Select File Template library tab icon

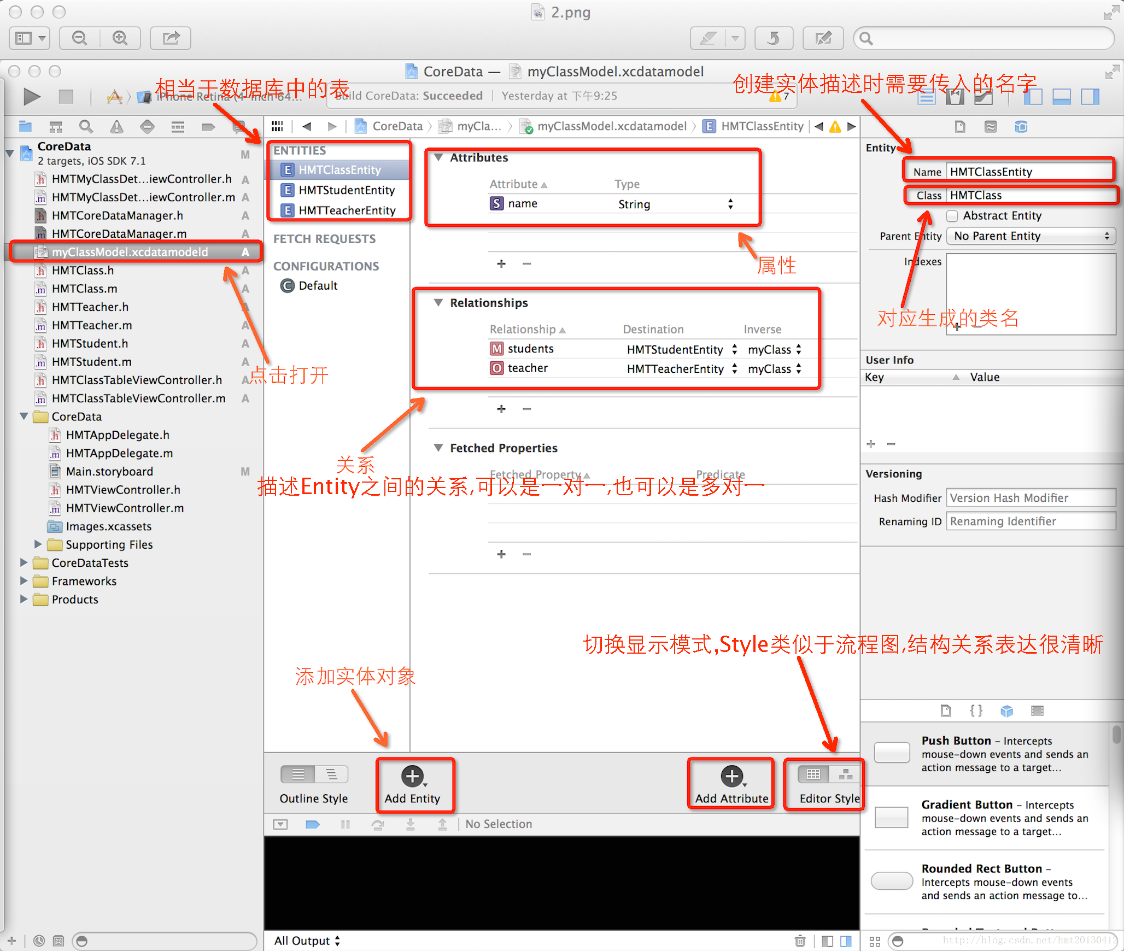pyautogui.click(x=946, y=711)
